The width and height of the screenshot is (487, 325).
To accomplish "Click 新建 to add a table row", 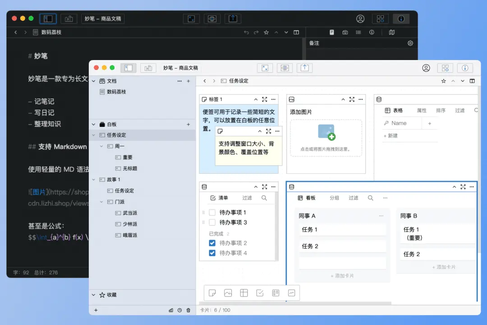I will [391, 136].
